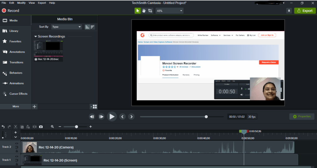The image size is (317, 168).
Task: Take a snapshot with the camera icon
Action: (x=41, y=127)
